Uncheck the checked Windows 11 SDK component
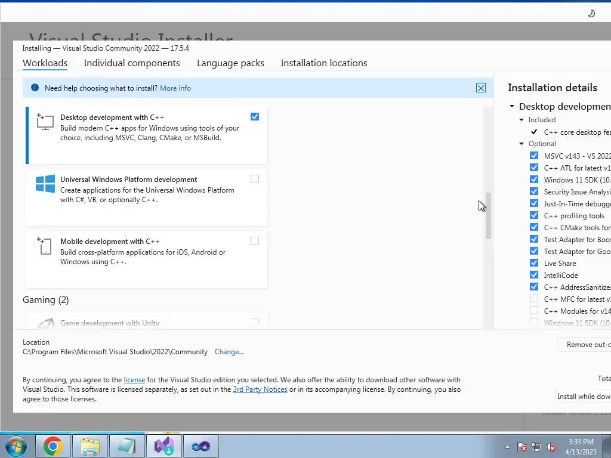Viewport: 611px width, 458px height. click(x=534, y=179)
